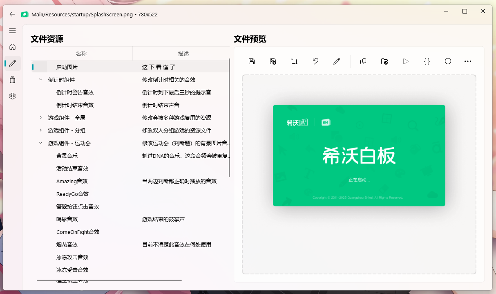Viewport: 496px width, 294px height.
Task: Click the Crop tool icon
Action: [x=294, y=61]
